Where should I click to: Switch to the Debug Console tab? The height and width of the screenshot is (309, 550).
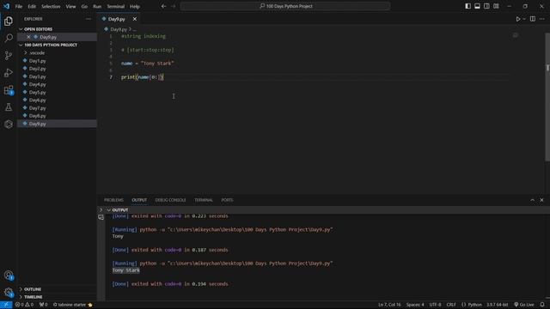170,200
